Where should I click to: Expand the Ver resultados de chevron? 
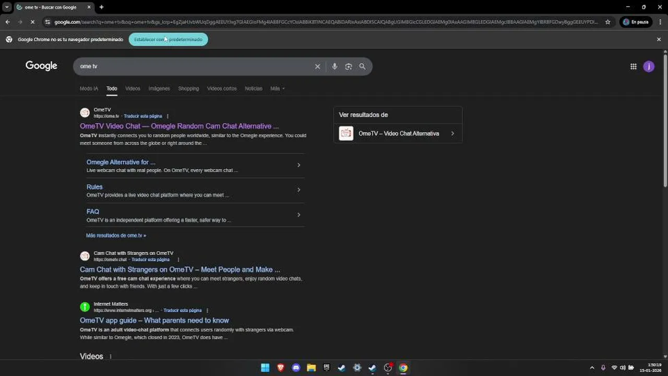point(452,134)
